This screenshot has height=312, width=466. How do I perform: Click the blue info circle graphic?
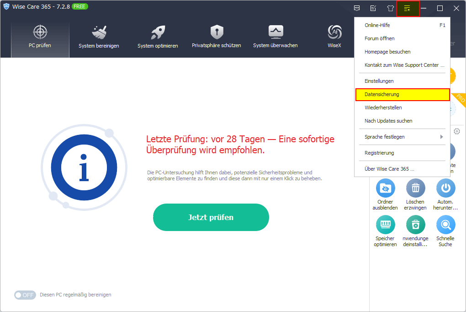click(84, 167)
